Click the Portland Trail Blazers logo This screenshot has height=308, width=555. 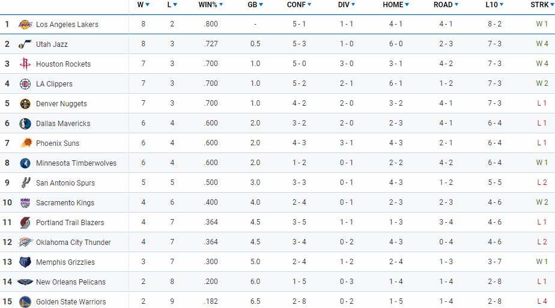click(25, 222)
